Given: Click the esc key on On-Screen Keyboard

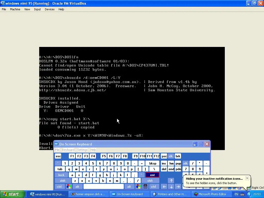Looking at the screenshot, I should [x=58, y=156].
